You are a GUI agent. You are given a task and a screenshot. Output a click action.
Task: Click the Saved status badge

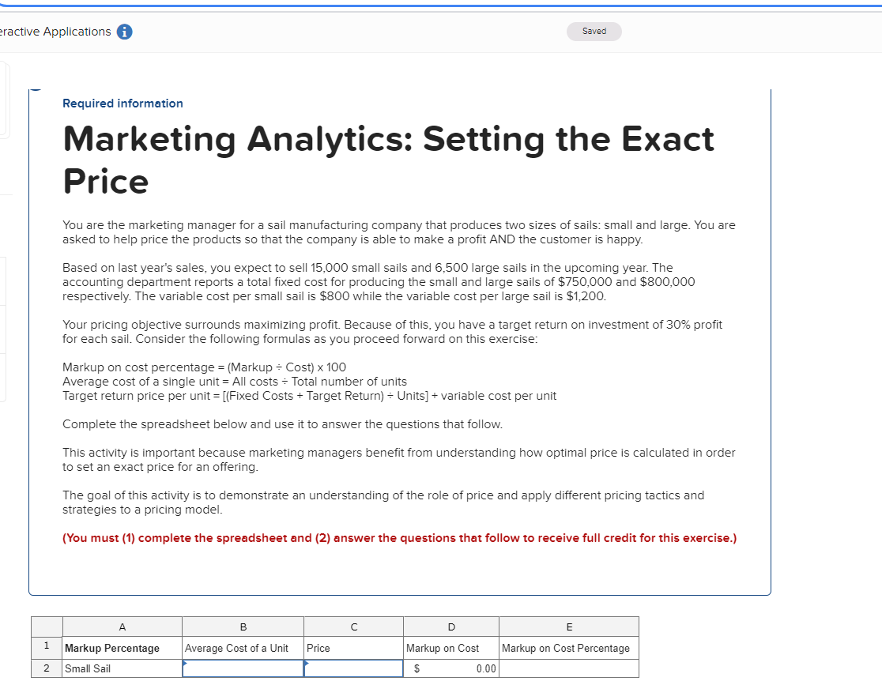click(594, 31)
